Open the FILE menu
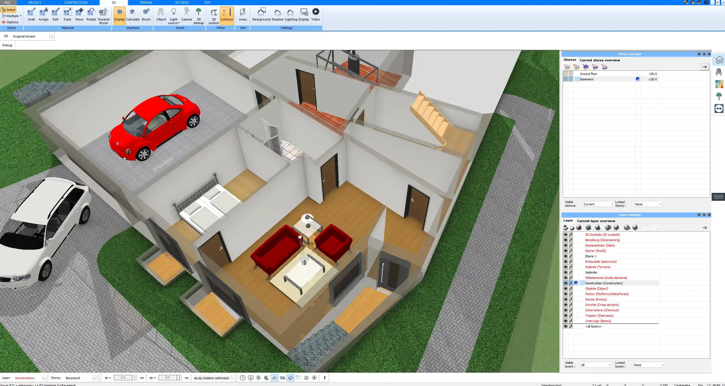 [x=7, y=3]
